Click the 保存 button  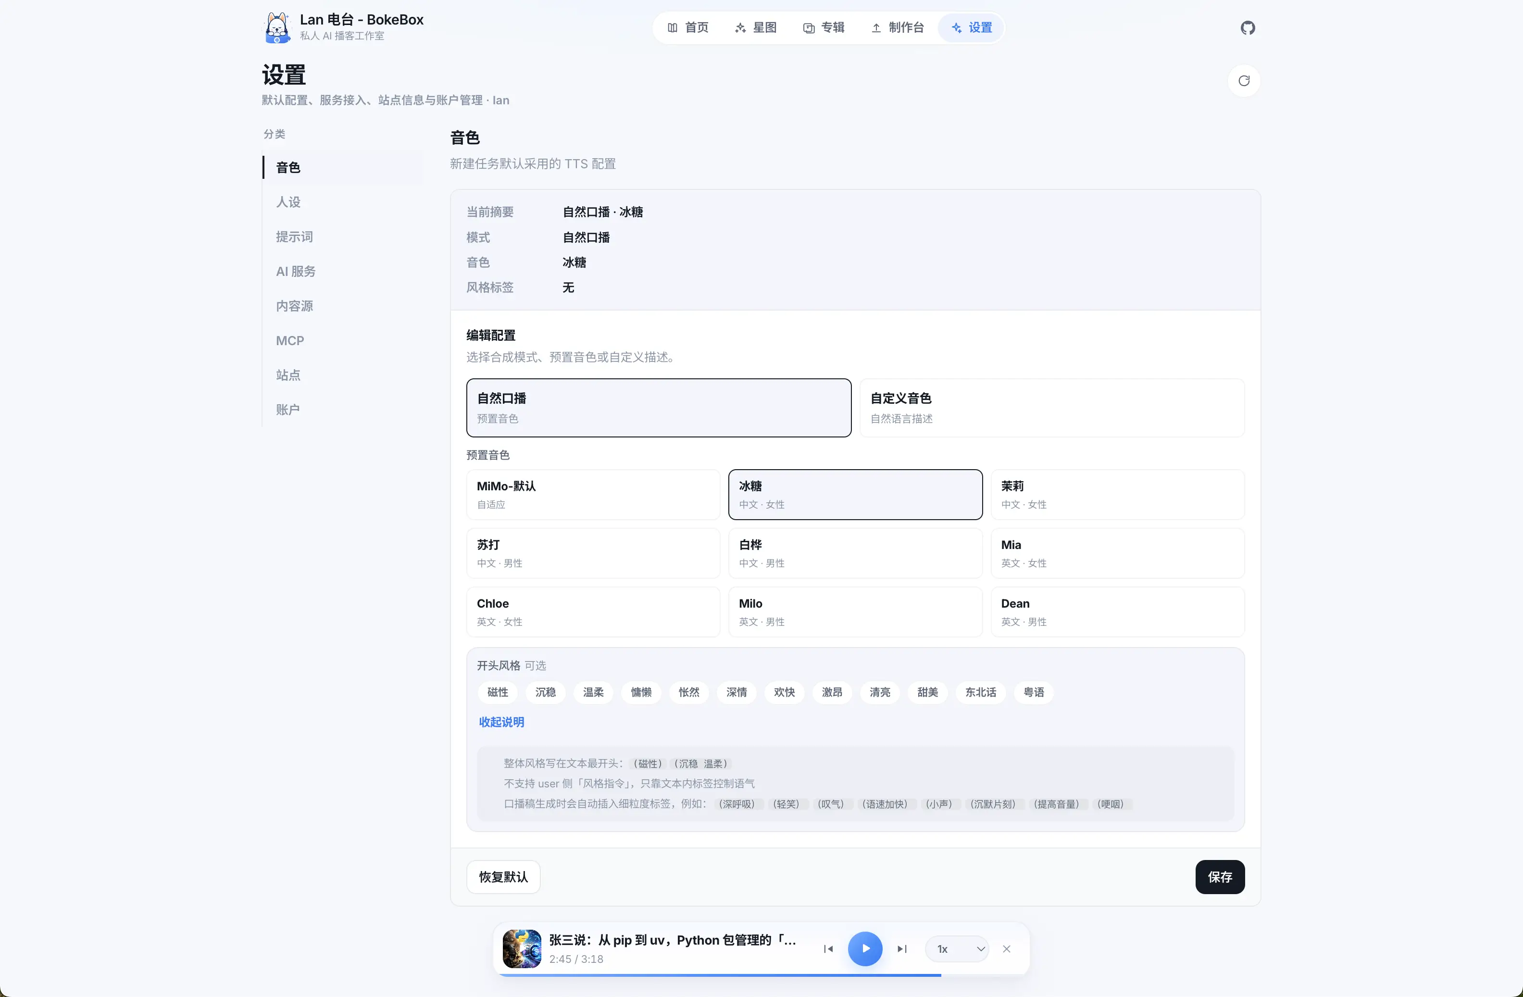click(x=1220, y=877)
